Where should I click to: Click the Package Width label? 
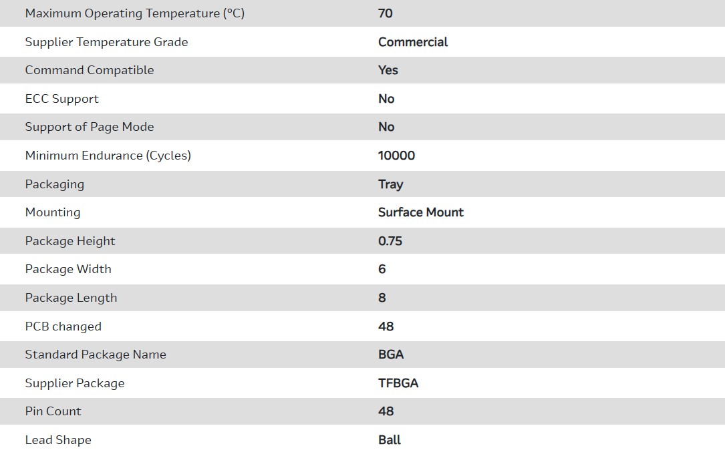tap(68, 269)
